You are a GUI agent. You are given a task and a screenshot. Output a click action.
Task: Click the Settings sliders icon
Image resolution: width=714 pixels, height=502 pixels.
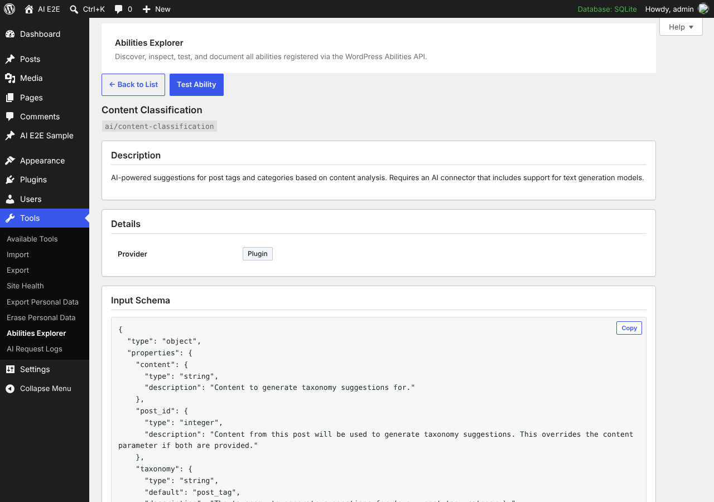(x=10, y=369)
